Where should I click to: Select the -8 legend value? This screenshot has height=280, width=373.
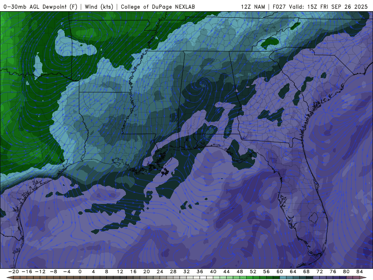53,272
